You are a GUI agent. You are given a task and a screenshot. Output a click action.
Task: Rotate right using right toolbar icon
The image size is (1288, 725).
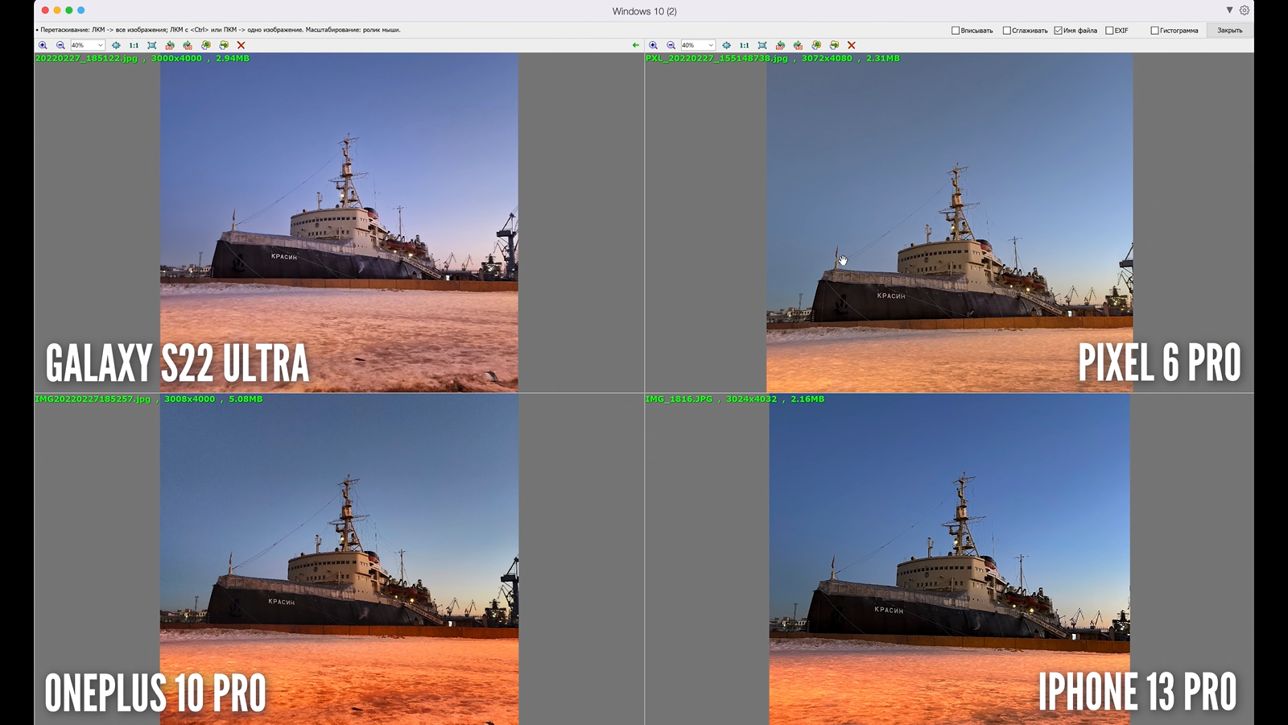click(798, 45)
